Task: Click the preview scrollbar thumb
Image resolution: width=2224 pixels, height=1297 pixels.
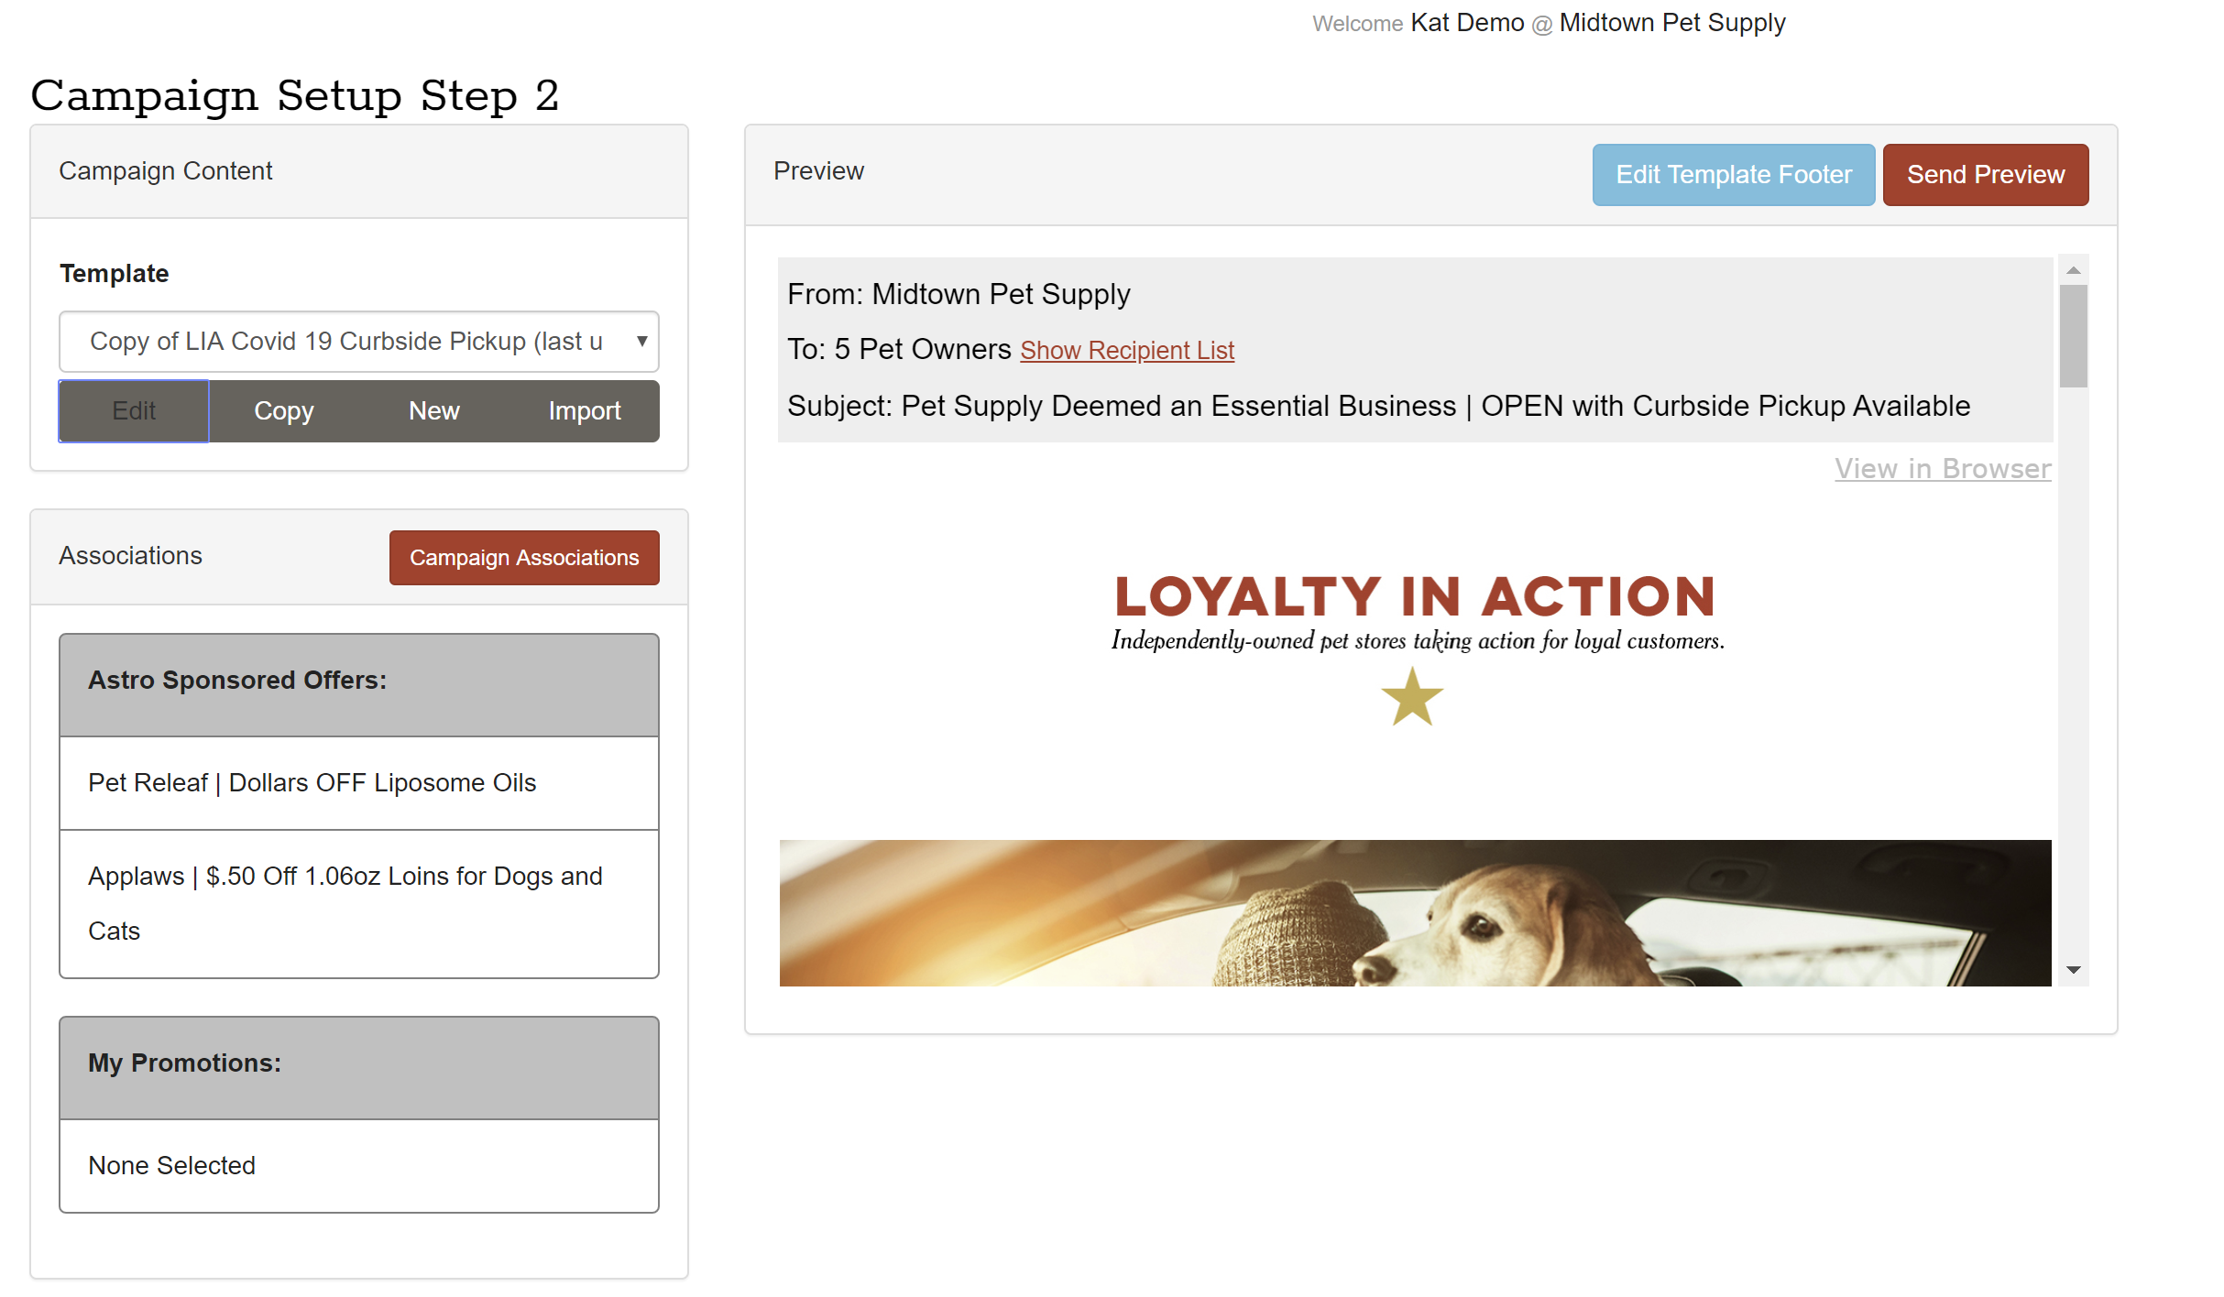Action: click(2073, 335)
